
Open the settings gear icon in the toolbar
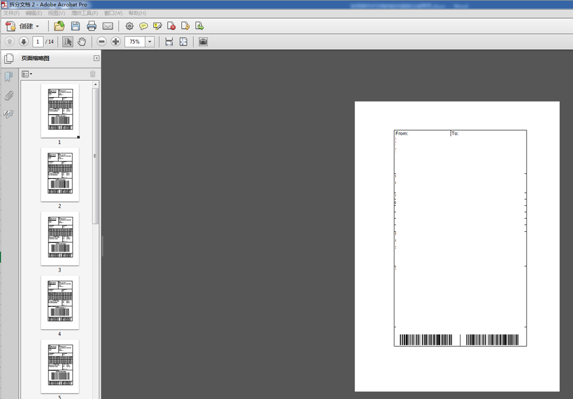pos(130,26)
